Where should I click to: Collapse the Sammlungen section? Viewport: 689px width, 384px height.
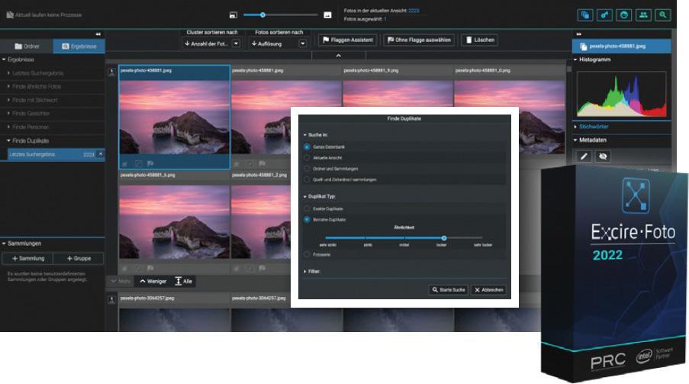[x=4, y=244]
